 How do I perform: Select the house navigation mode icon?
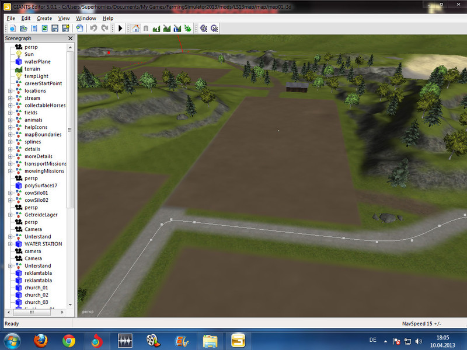[x=136, y=28]
